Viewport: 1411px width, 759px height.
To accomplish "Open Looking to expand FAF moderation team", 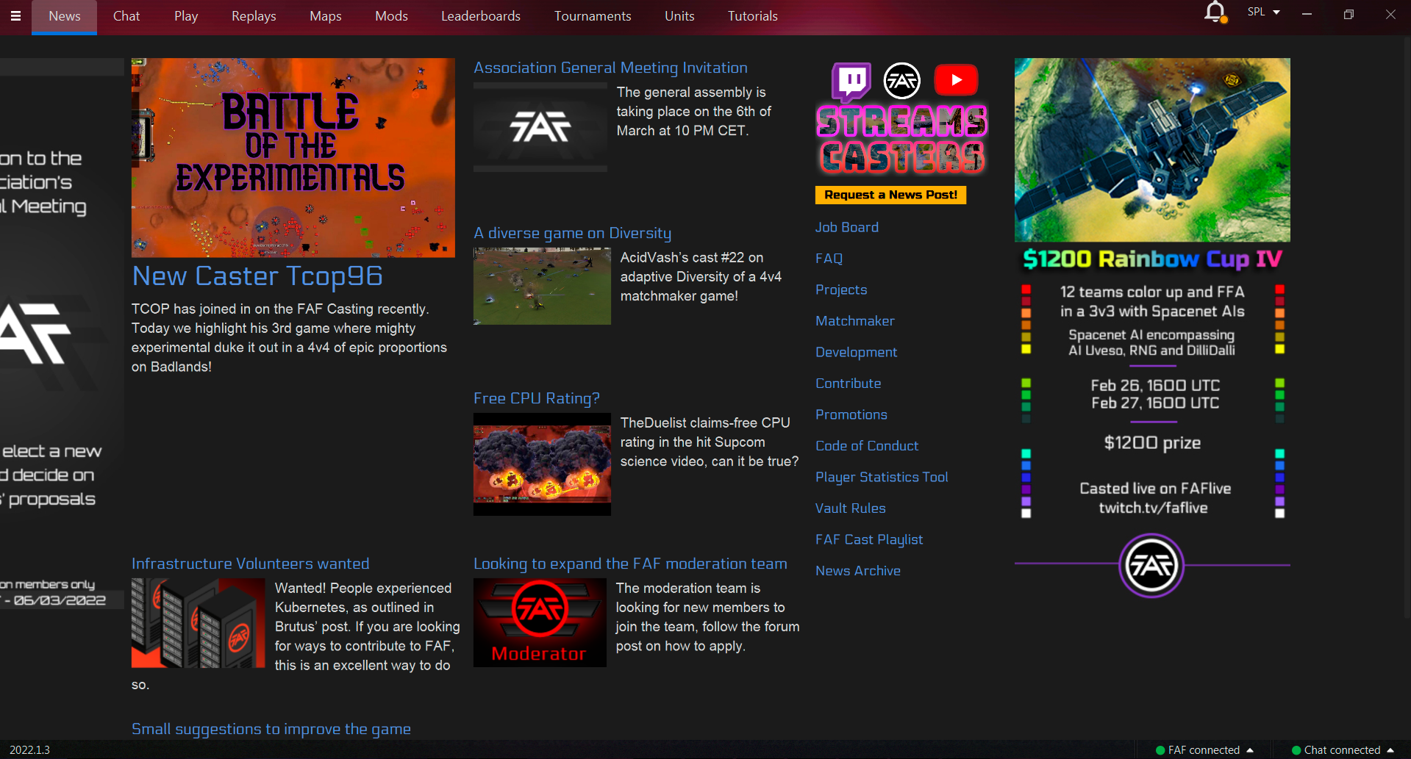I will (630, 564).
